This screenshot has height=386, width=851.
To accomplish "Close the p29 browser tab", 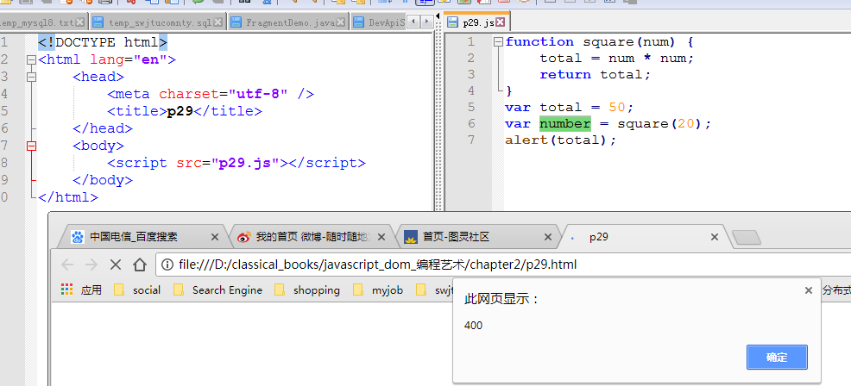I will click(715, 237).
